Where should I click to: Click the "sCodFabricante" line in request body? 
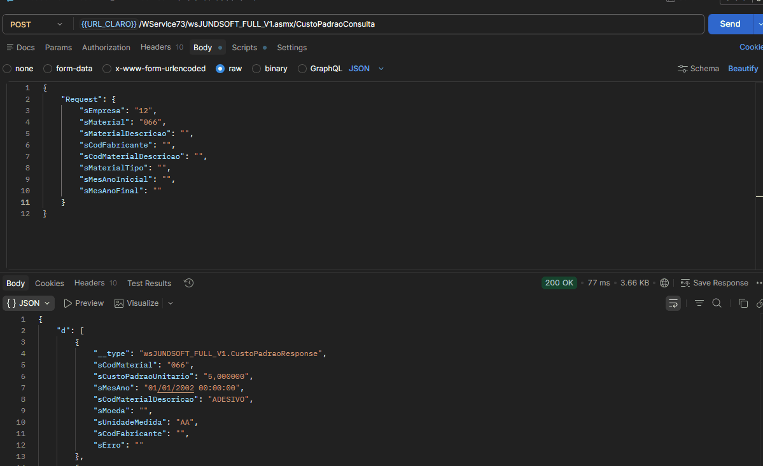[127, 146]
